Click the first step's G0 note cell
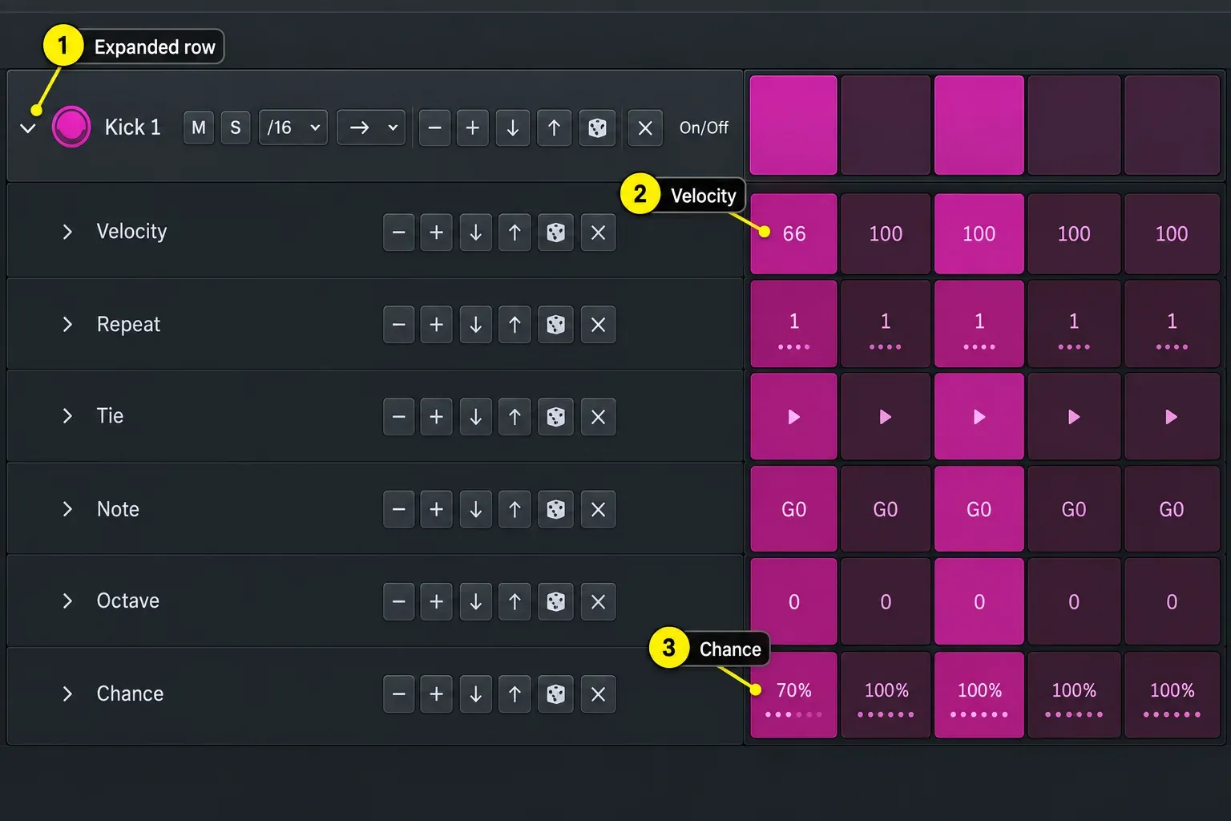 tap(793, 509)
